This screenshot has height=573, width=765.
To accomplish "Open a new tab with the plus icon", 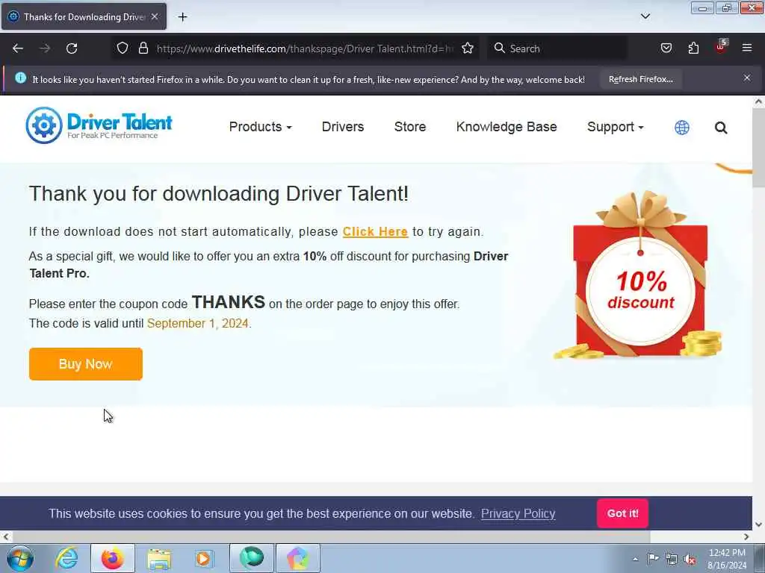I will (182, 17).
